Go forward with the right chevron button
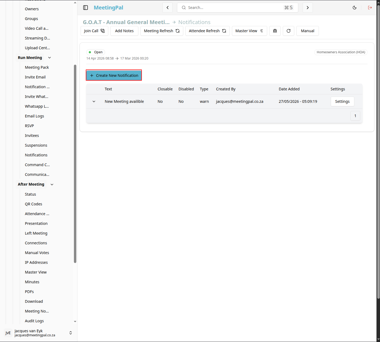This screenshot has height=342, width=380. pyautogui.click(x=308, y=8)
